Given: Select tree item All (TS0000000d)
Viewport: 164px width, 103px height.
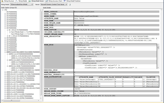Looking at the screenshot, I should (12, 22).
